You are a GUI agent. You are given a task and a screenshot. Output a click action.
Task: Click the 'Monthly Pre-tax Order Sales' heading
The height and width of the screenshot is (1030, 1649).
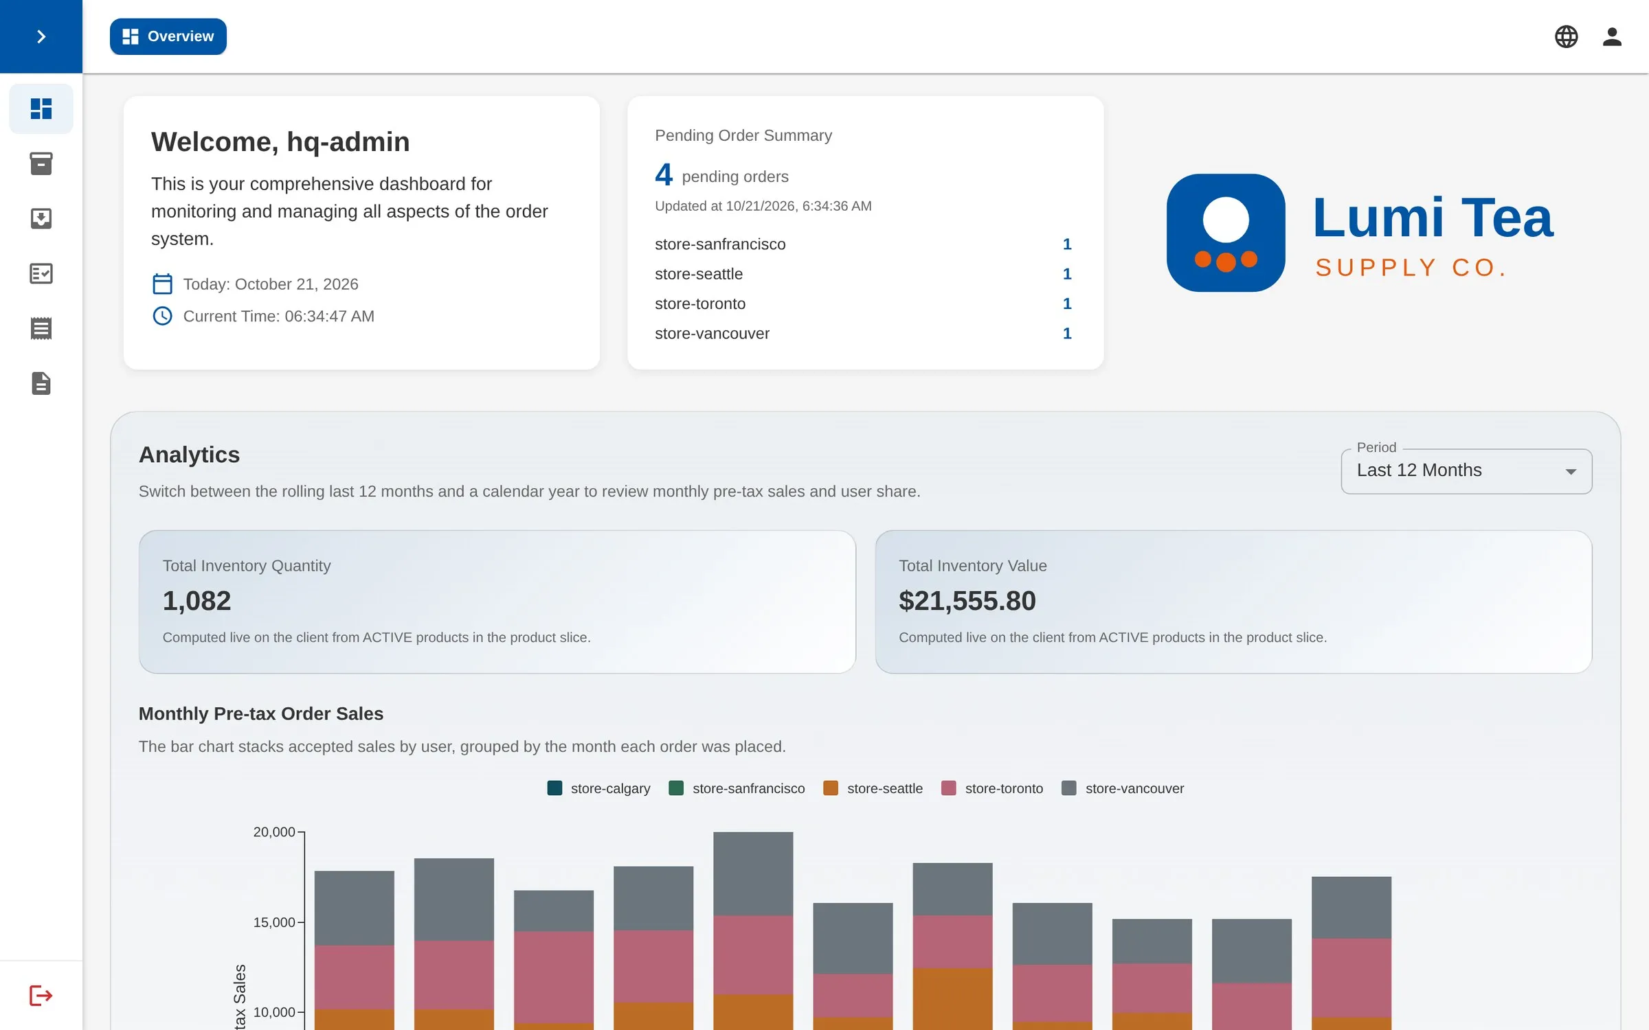pos(261,713)
